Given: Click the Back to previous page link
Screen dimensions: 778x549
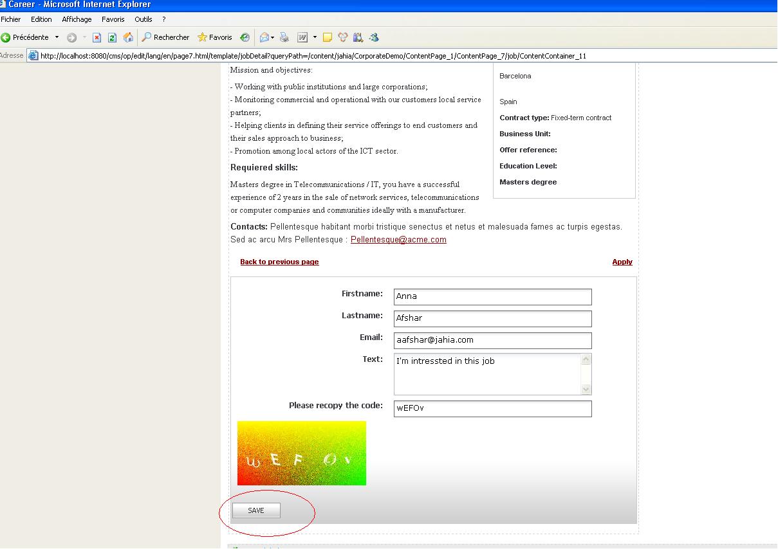Looking at the screenshot, I should coord(279,262).
